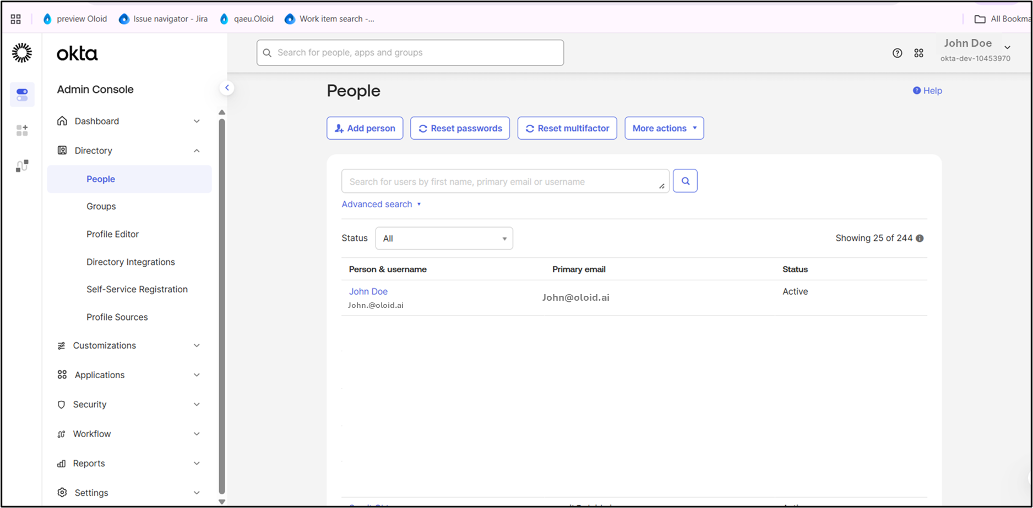Expand the Dashboard menu section

129,121
